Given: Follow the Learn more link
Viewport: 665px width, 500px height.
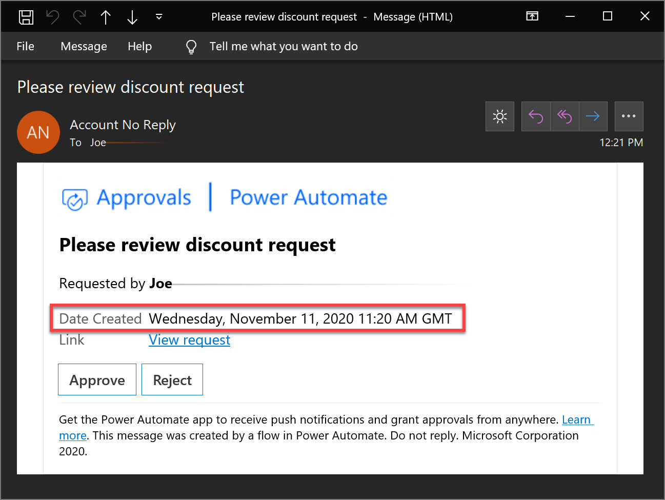Looking at the screenshot, I should (577, 419).
